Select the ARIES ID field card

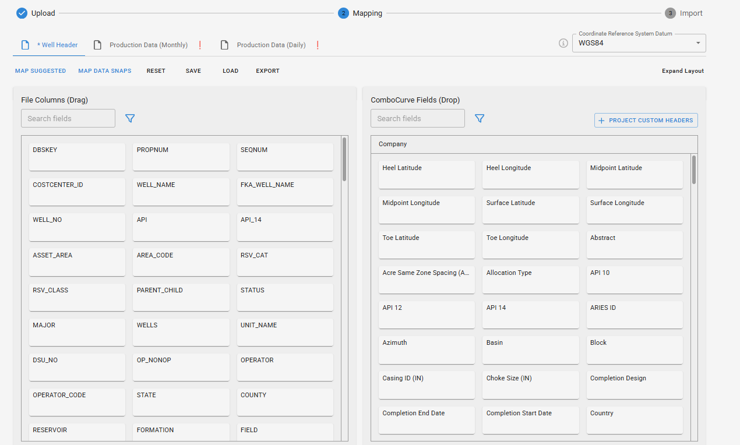pos(635,315)
